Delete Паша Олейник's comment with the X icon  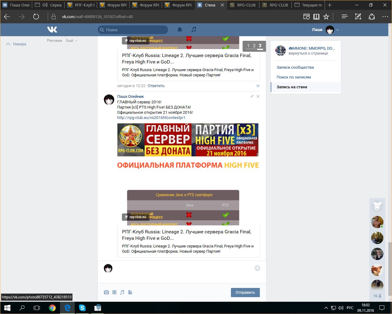(x=258, y=96)
